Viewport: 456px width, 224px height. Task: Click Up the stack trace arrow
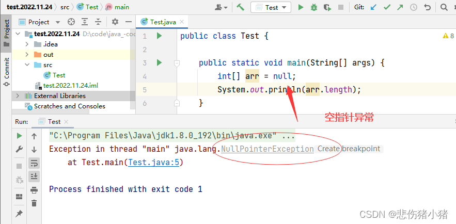[x=34, y=136]
